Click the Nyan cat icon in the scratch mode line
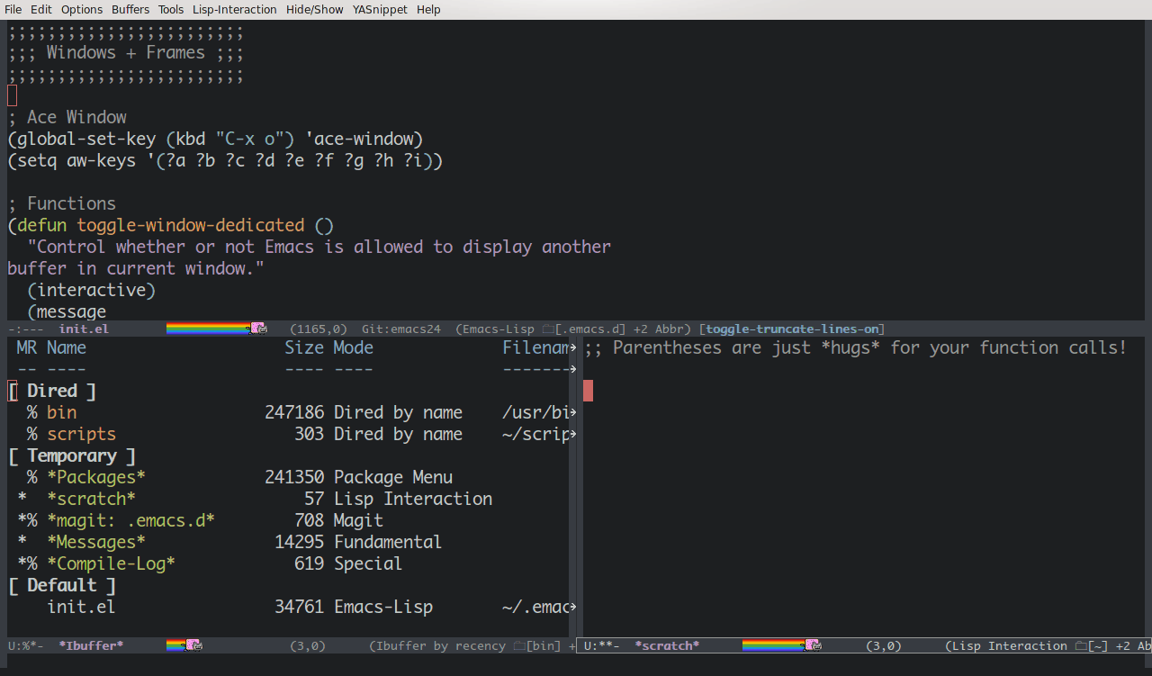Image resolution: width=1152 pixels, height=676 pixels. (x=814, y=645)
